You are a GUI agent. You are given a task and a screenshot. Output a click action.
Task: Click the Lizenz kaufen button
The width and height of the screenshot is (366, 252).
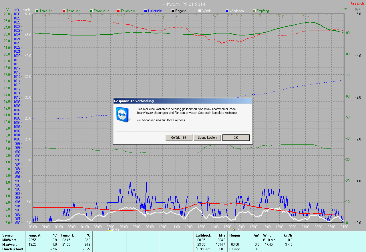click(x=207, y=138)
